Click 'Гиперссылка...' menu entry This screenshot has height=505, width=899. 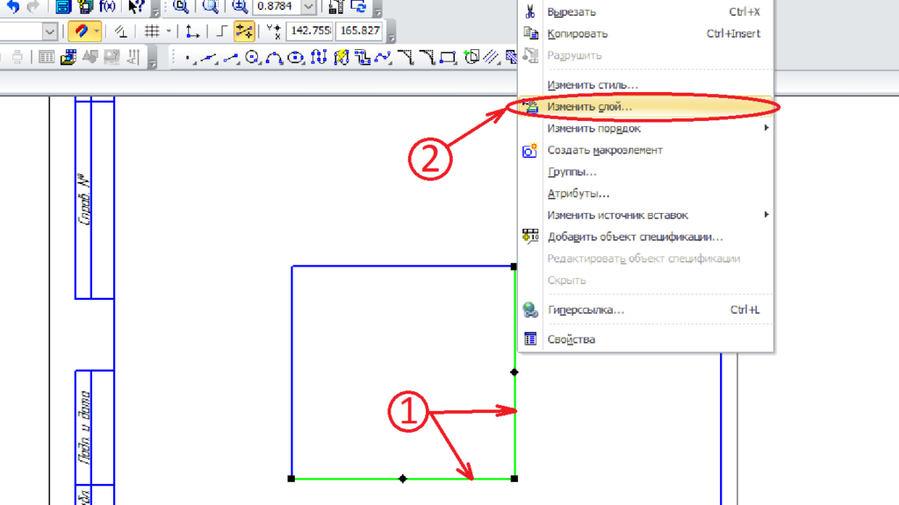[586, 310]
